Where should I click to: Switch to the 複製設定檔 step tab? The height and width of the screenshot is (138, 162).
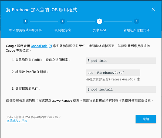(62, 30)
